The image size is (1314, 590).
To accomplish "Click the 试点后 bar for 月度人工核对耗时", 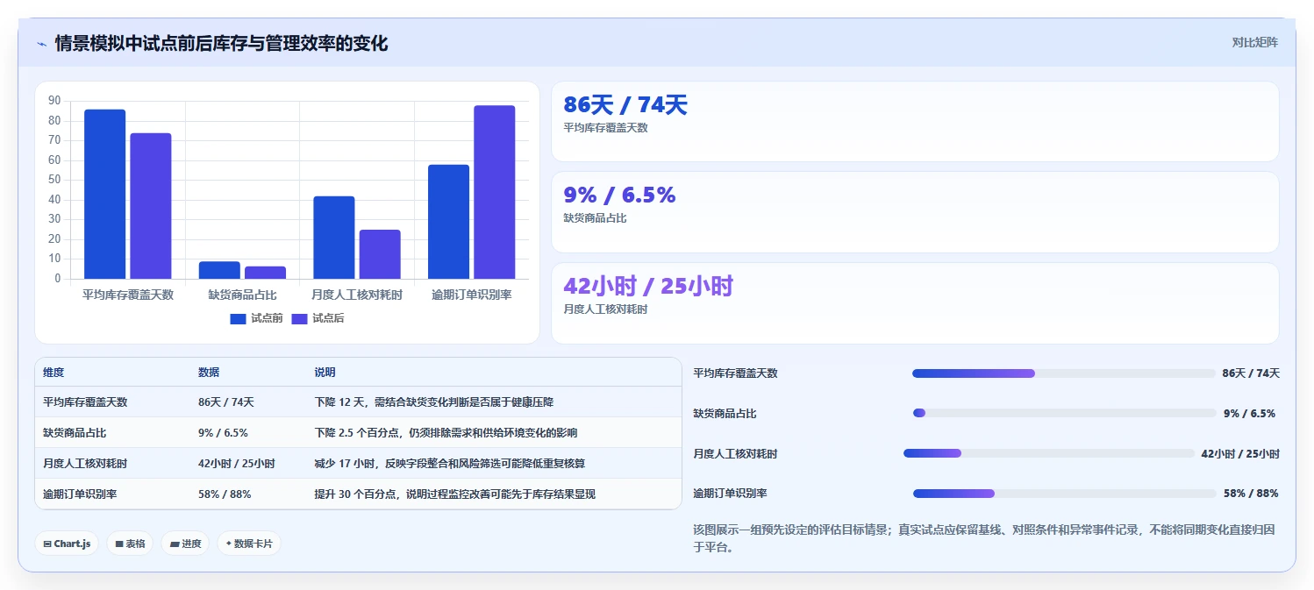I will pos(380,254).
